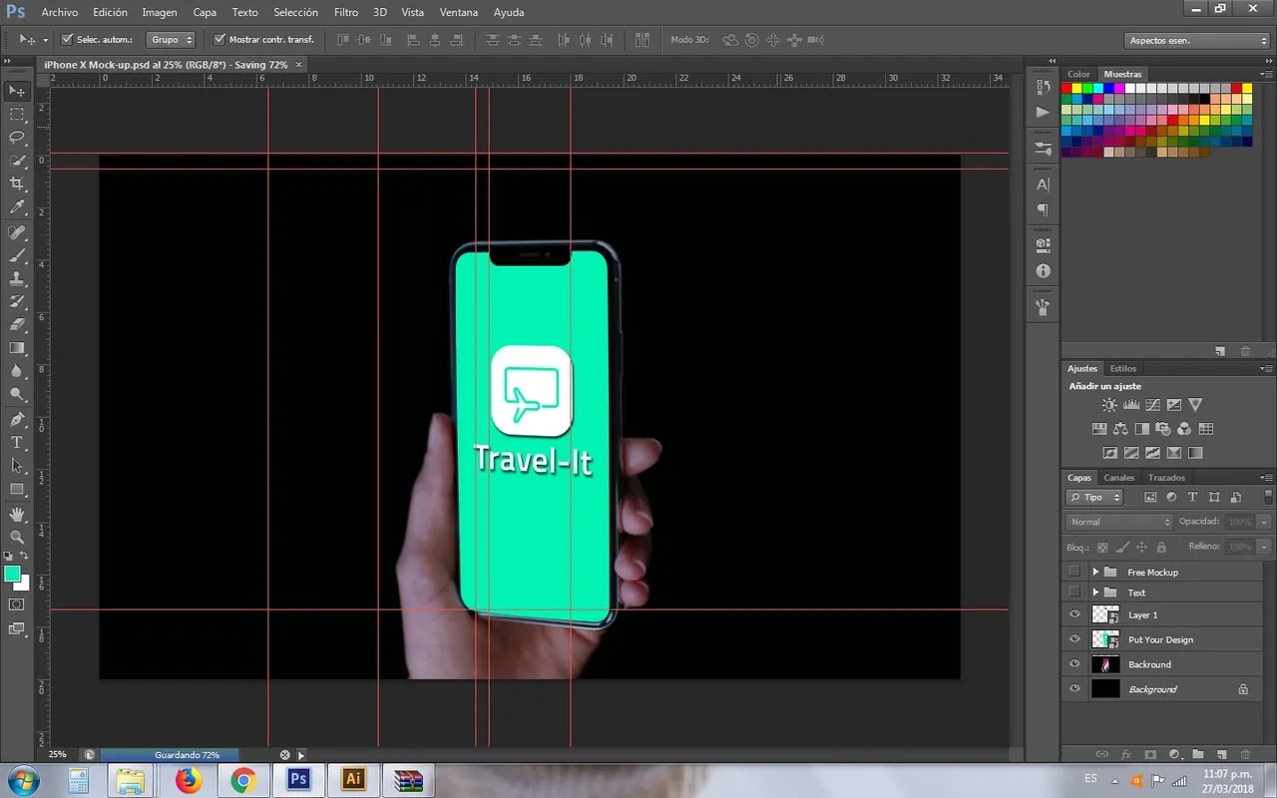Open the Filtro menu
The height and width of the screenshot is (798, 1277).
(x=346, y=12)
